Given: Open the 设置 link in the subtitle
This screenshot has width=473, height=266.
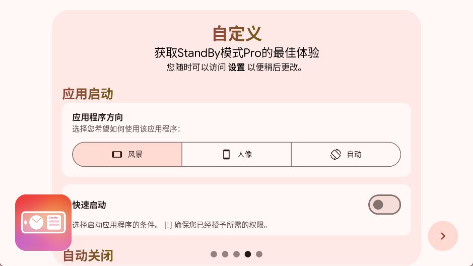Looking at the screenshot, I should [x=237, y=67].
